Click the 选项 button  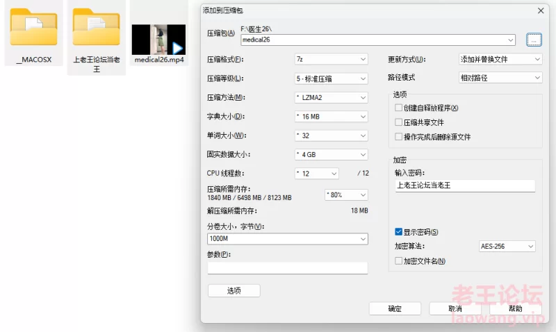click(x=234, y=291)
